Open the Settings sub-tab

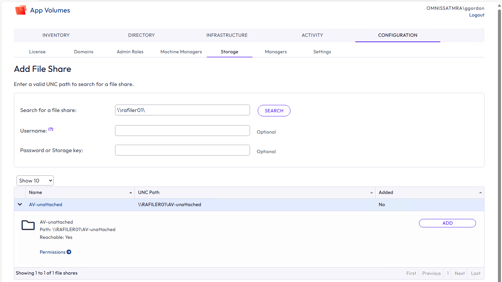[x=322, y=52]
